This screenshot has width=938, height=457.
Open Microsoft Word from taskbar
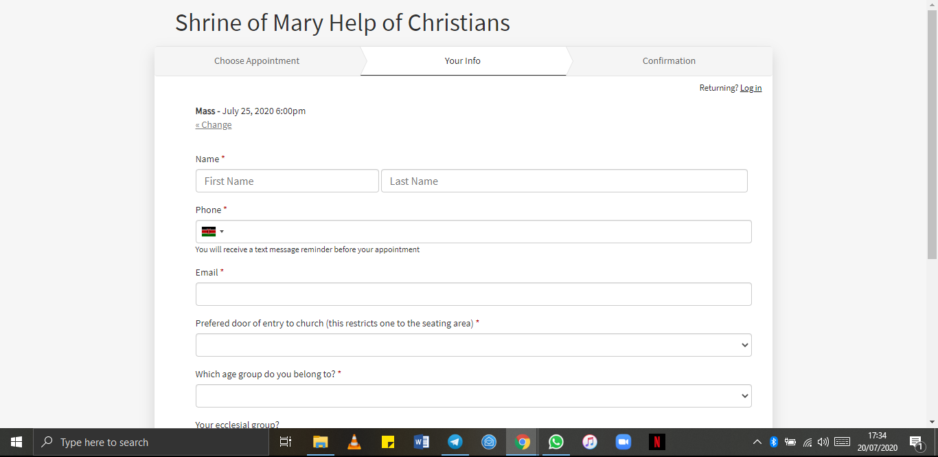tap(422, 443)
